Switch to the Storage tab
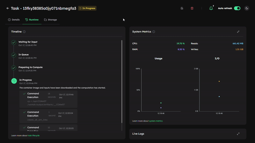The height and width of the screenshot is (143, 255). [x=50, y=20]
